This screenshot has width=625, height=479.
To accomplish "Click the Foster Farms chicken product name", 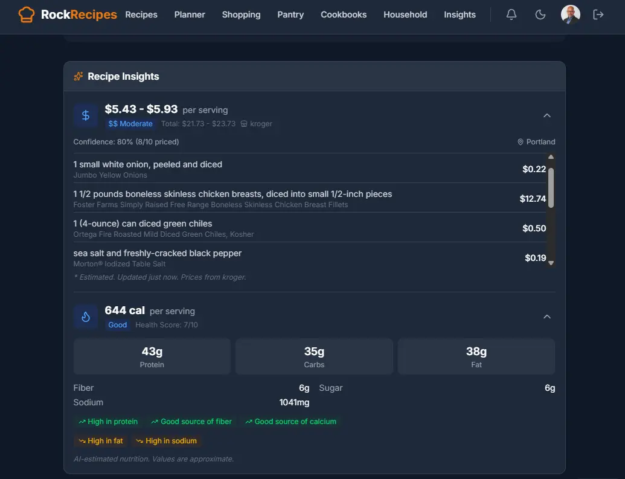I will (x=211, y=205).
